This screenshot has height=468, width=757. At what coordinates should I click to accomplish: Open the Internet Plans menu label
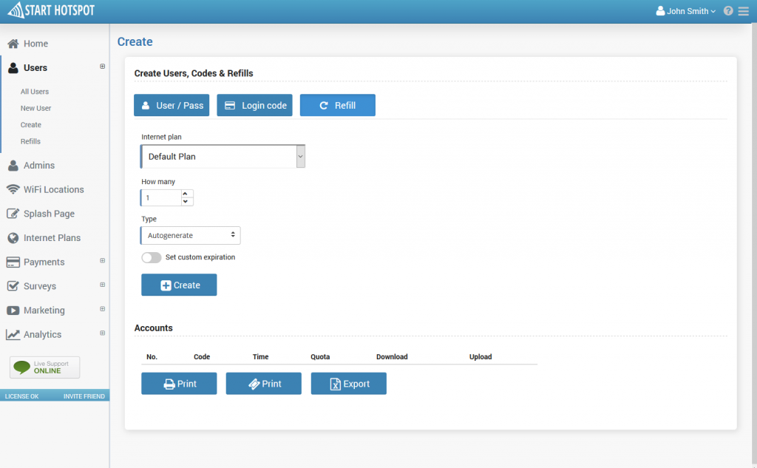[52, 237]
